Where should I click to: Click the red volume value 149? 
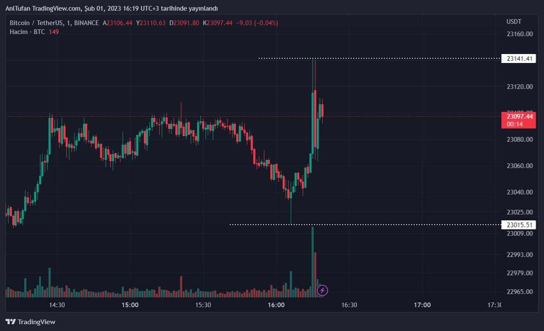coord(54,32)
